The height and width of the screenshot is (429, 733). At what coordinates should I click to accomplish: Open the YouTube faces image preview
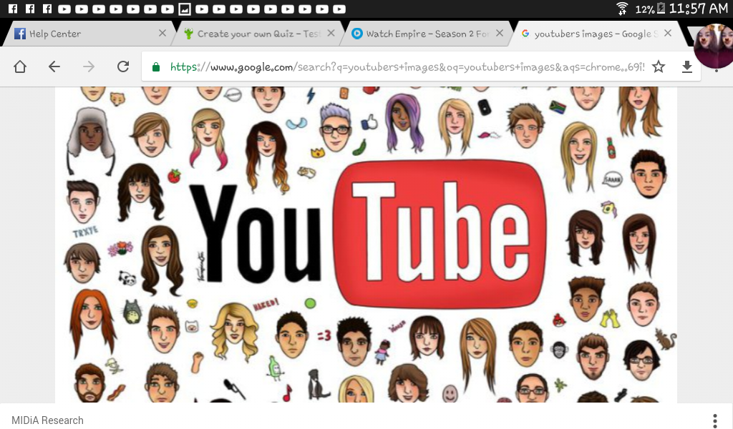366,244
